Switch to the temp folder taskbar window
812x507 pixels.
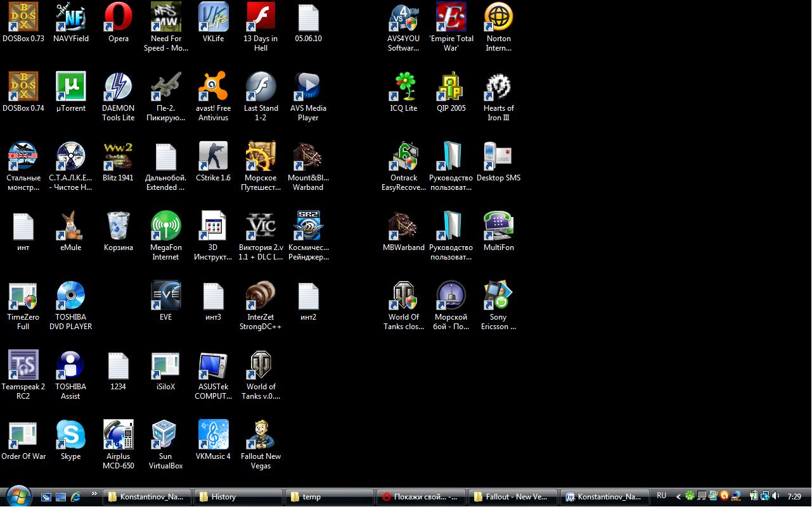point(328,497)
